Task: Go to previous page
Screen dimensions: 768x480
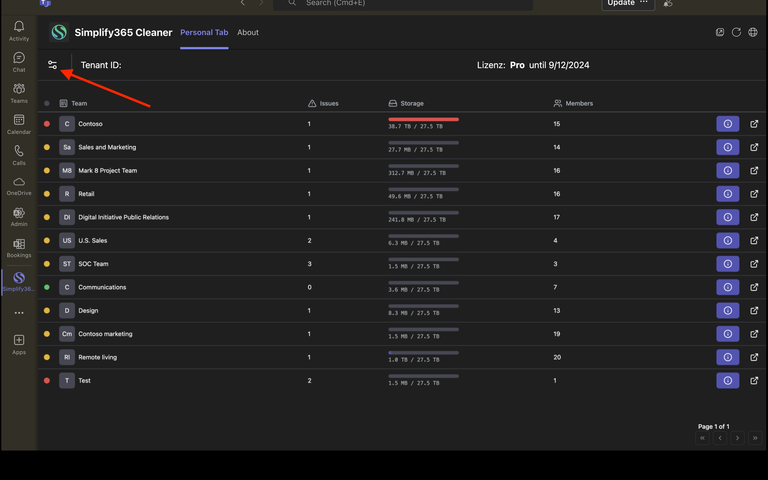Action: 720,438
